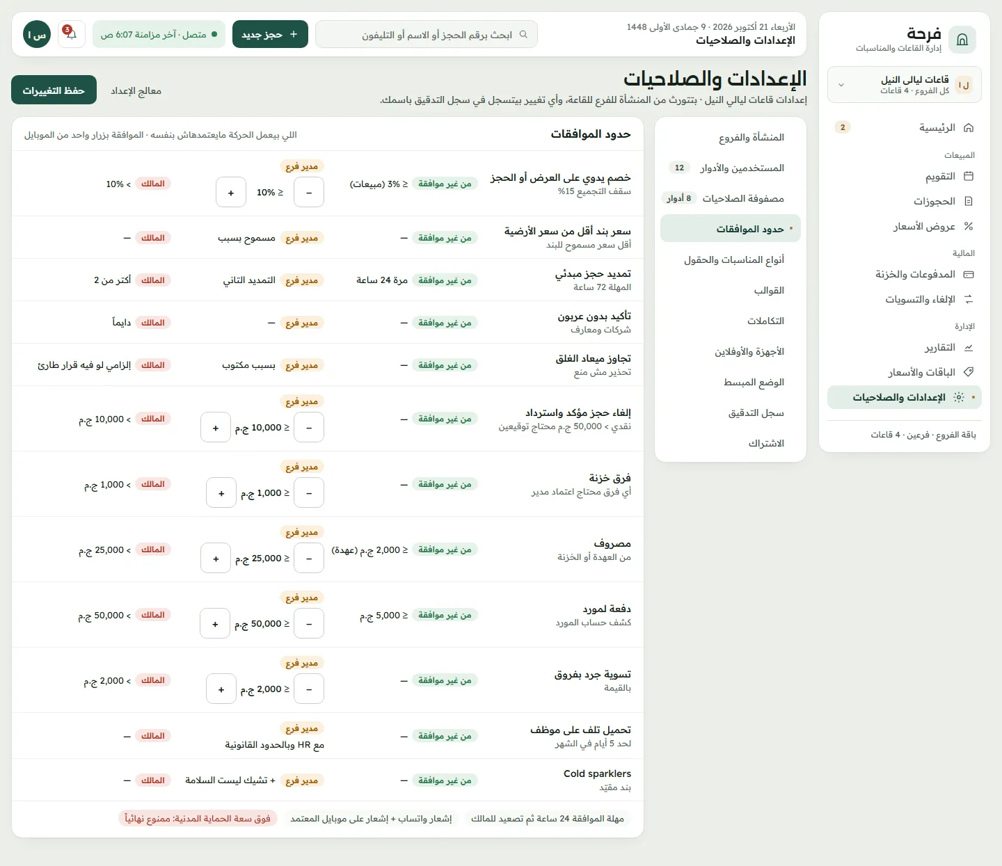Click the فوق سعة الحماية المدنية warning chip
This screenshot has width=1002, height=866.
pyautogui.click(x=198, y=819)
